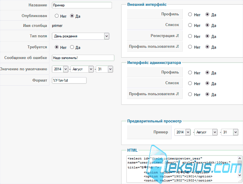Viewport: 243px width, 184px height.
Task: Set Опубликован to Нет
Action: [x=57, y=16]
